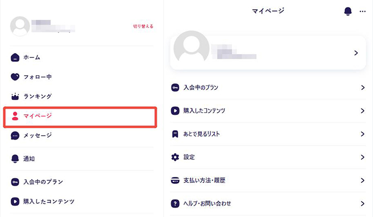Click 購入したコンテンツ label in right panel
The image size is (373, 217).
pyautogui.click(x=204, y=111)
